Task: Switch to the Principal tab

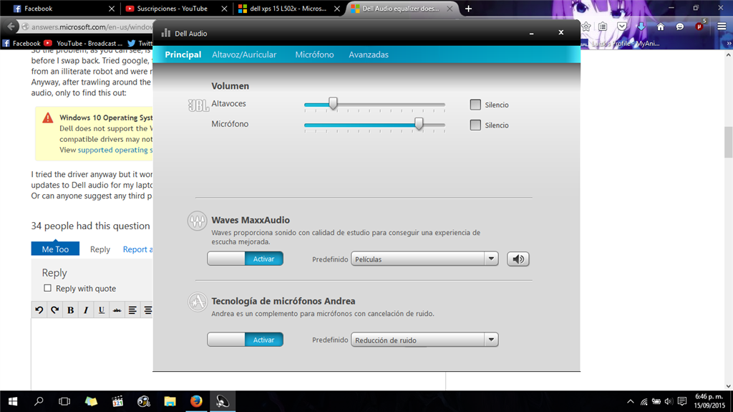Action: pyautogui.click(x=183, y=54)
